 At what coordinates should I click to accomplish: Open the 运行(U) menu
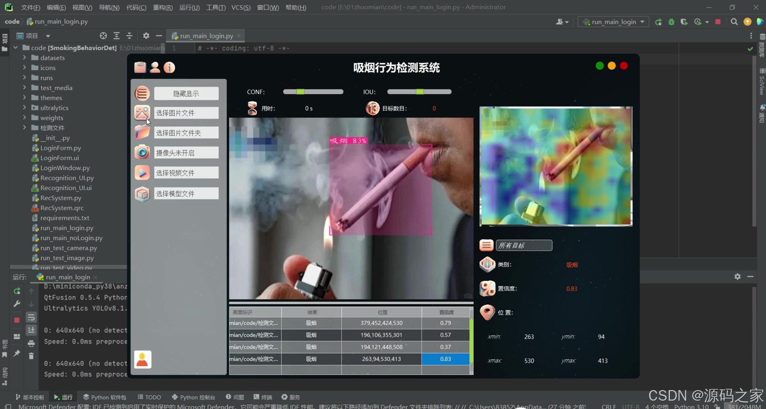[189, 7]
